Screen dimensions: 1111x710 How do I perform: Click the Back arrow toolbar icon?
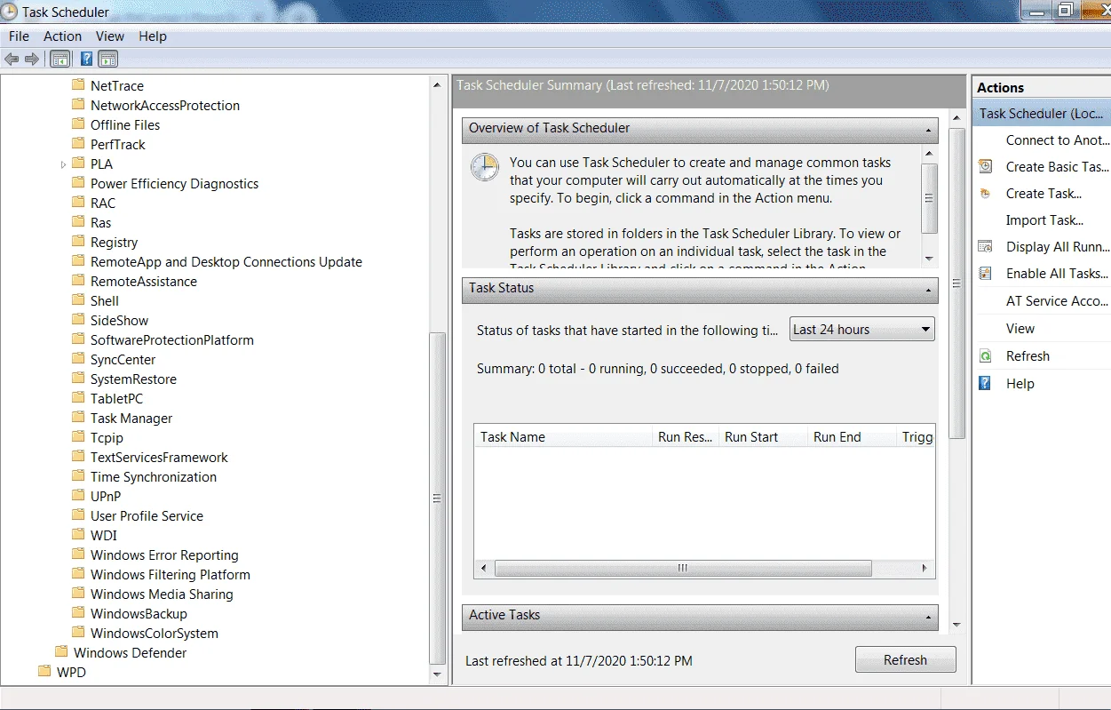point(12,60)
